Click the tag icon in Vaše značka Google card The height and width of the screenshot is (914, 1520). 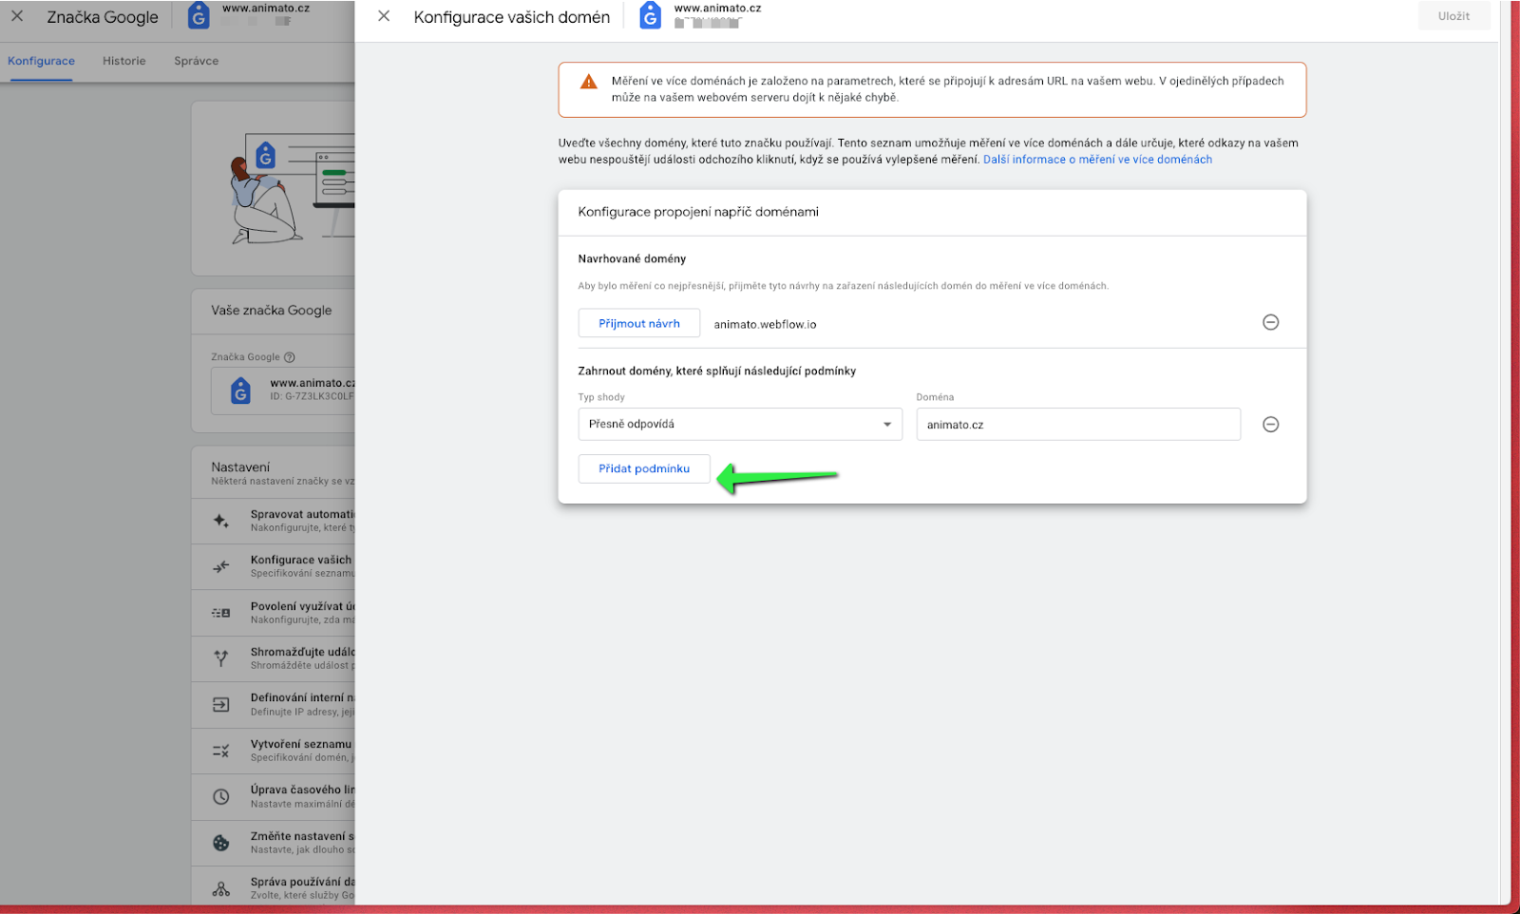tap(241, 390)
